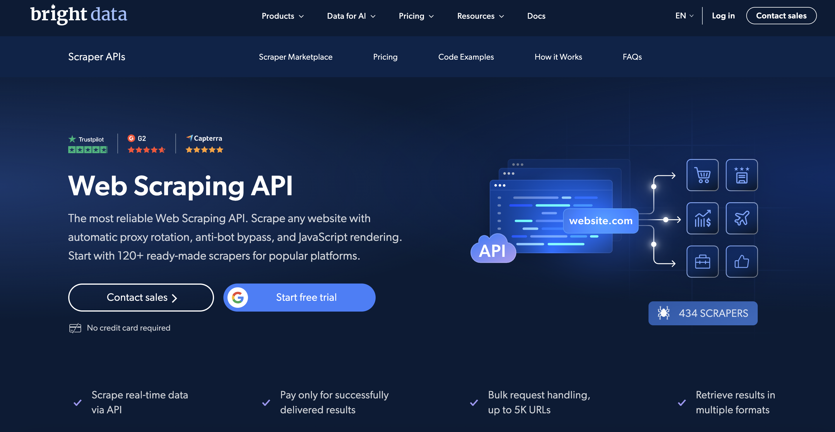Click the Google logo on the trial button
835x432 pixels.
[x=238, y=297]
